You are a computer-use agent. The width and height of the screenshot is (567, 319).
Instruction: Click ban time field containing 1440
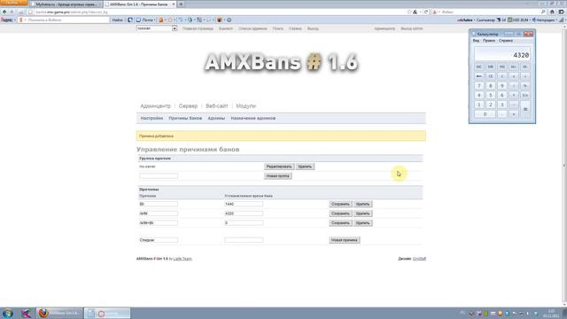(x=244, y=204)
